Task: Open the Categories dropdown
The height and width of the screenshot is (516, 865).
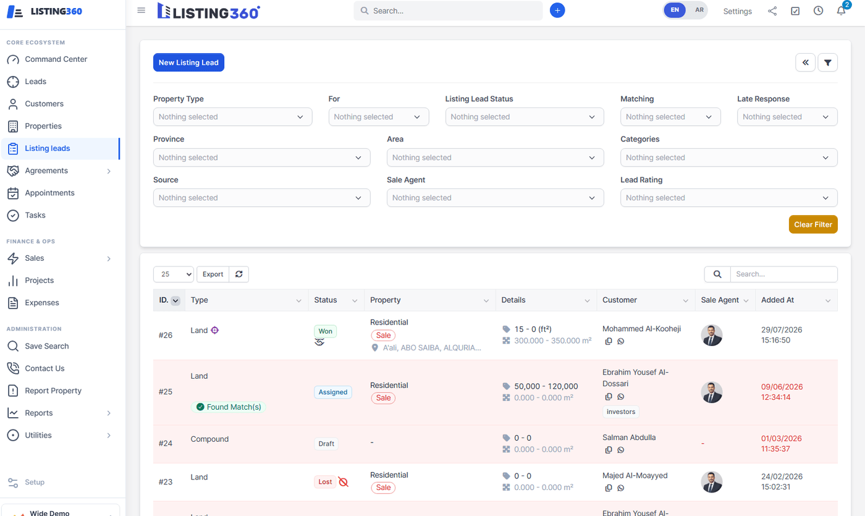Action: (729, 158)
